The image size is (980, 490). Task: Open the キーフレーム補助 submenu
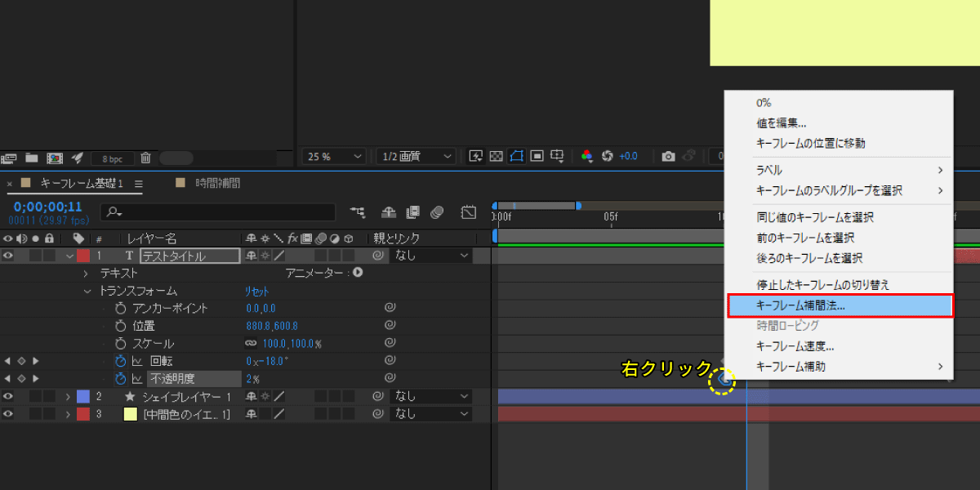coord(840,367)
